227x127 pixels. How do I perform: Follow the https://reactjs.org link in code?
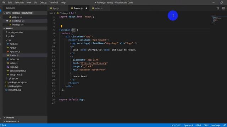click(x=94, y=63)
